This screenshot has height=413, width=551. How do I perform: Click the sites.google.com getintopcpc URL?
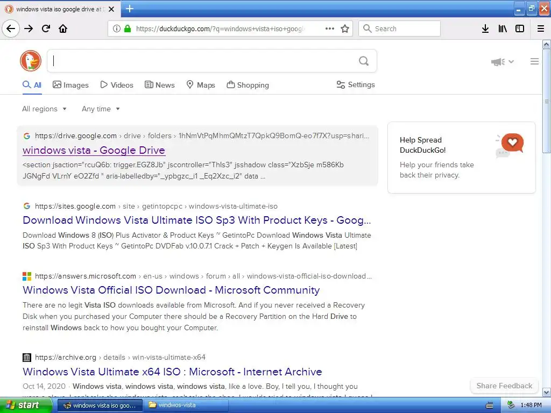pyautogui.click(x=156, y=206)
